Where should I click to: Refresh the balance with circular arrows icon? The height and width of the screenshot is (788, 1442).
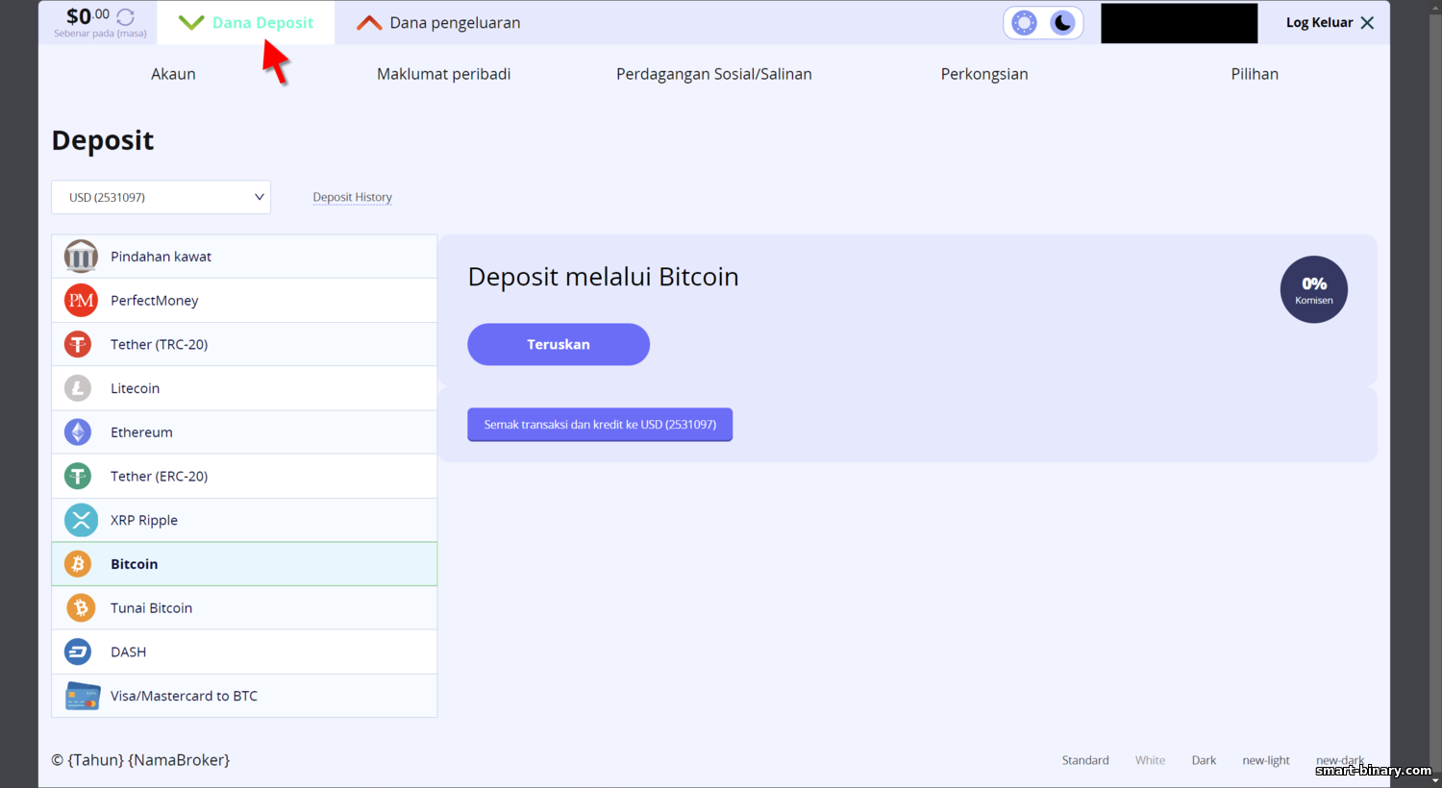click(x=125, y=16)
